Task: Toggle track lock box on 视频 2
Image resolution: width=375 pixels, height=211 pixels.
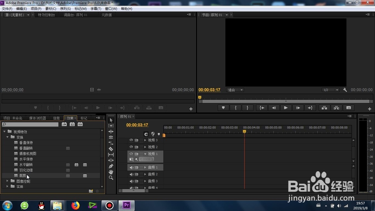Action: pyautogui.click(x=141, y=147)
